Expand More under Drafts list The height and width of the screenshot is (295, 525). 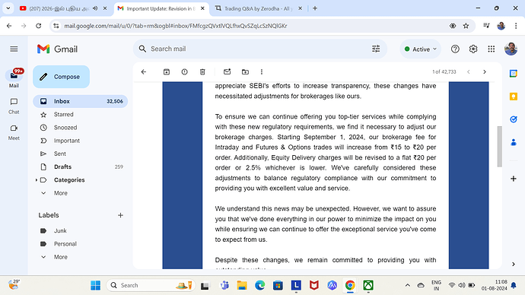[x=61, y=193]
